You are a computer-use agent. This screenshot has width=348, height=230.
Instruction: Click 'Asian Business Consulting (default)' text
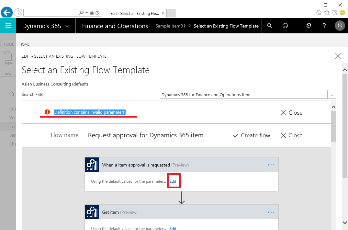[55, 84]
